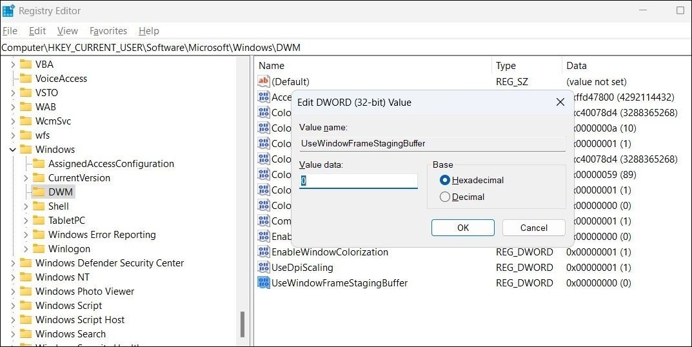Click the AssignedAccessConfiguration folder icon
692x347 pixels.
pyautogui.click(x=39, y=164)
